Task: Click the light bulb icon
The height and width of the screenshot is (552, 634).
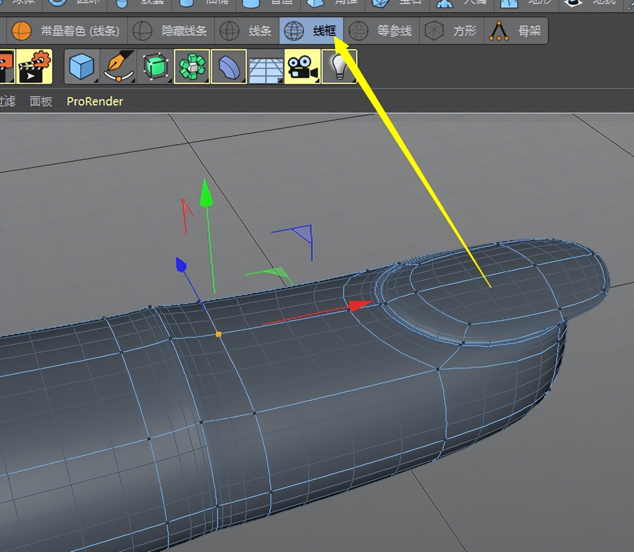Action: click(339, 66)
